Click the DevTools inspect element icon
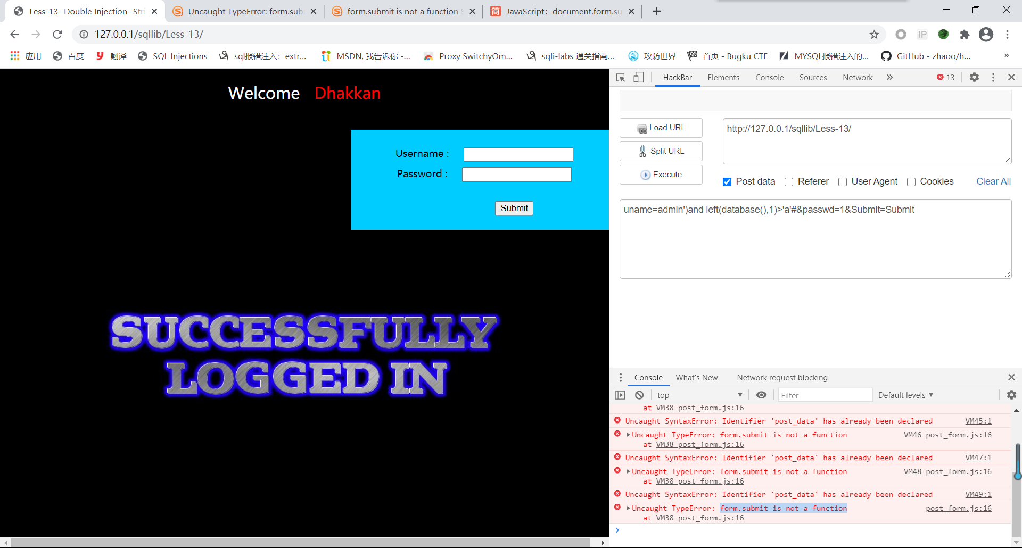 tap(621, 78)
